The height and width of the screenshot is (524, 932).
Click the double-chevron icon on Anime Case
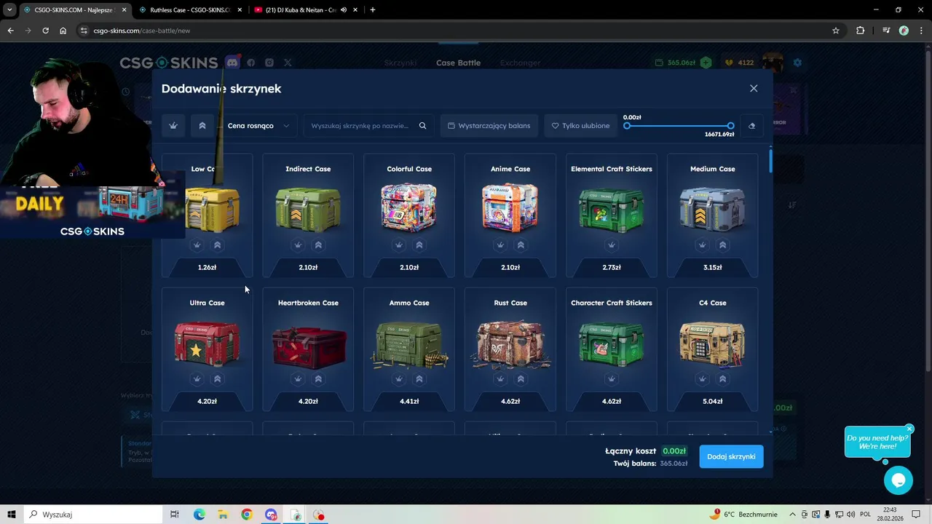tap(521, 245)
